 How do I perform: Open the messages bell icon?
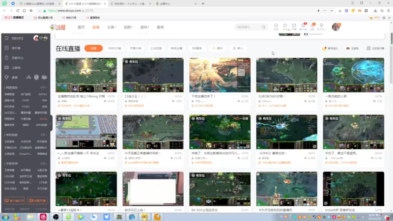[x=312, y=27]
